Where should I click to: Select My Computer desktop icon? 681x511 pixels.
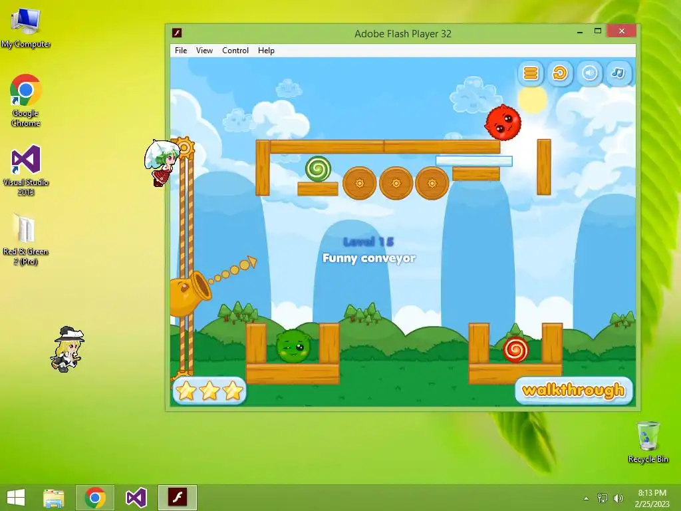[26, 28]
